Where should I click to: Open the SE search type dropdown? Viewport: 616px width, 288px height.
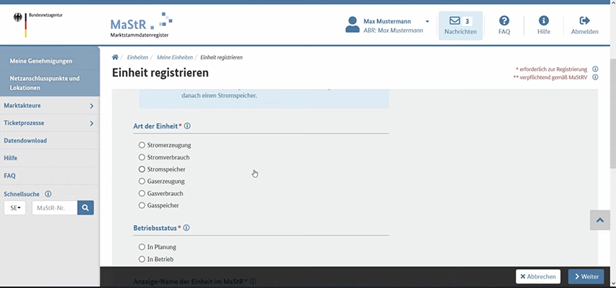click(15, 208)
